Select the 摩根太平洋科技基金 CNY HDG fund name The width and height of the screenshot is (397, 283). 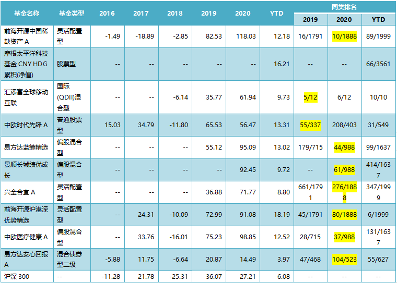click(26, 64)
